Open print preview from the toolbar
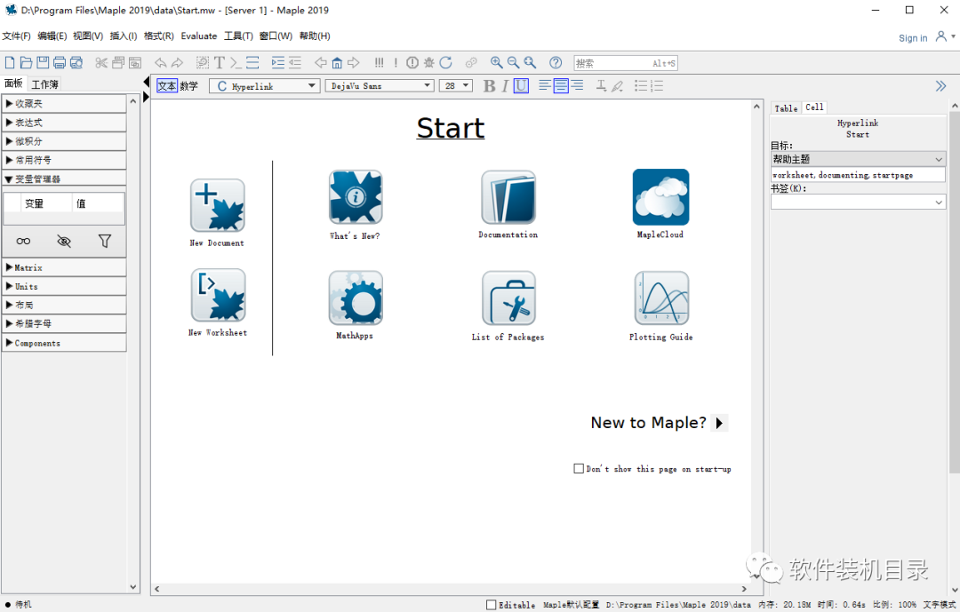This screenshot has width=960, height=612. 76,62
